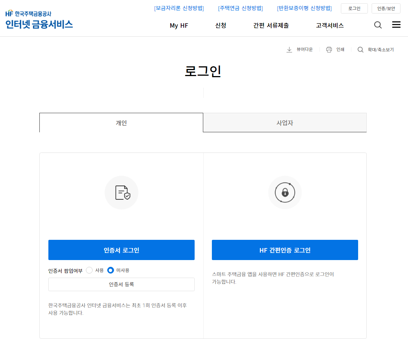
Task: Click the 인증서 등록 button
Action: pos(121,284)
